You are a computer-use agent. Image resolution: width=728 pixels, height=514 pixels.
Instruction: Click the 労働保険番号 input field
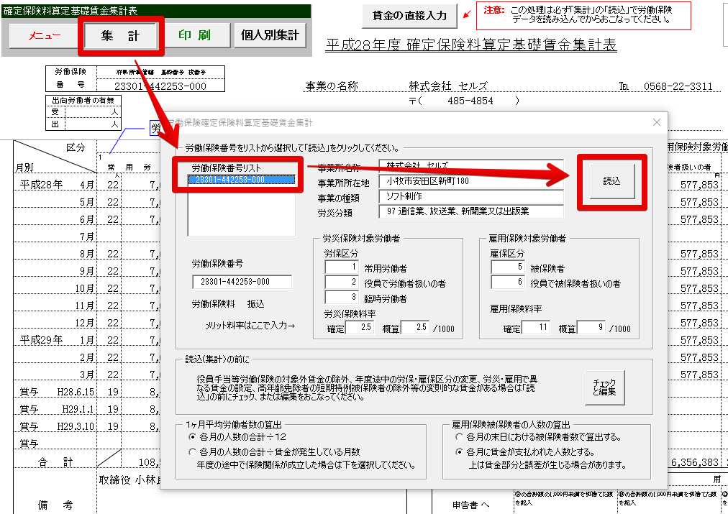[x=242, y=282]
